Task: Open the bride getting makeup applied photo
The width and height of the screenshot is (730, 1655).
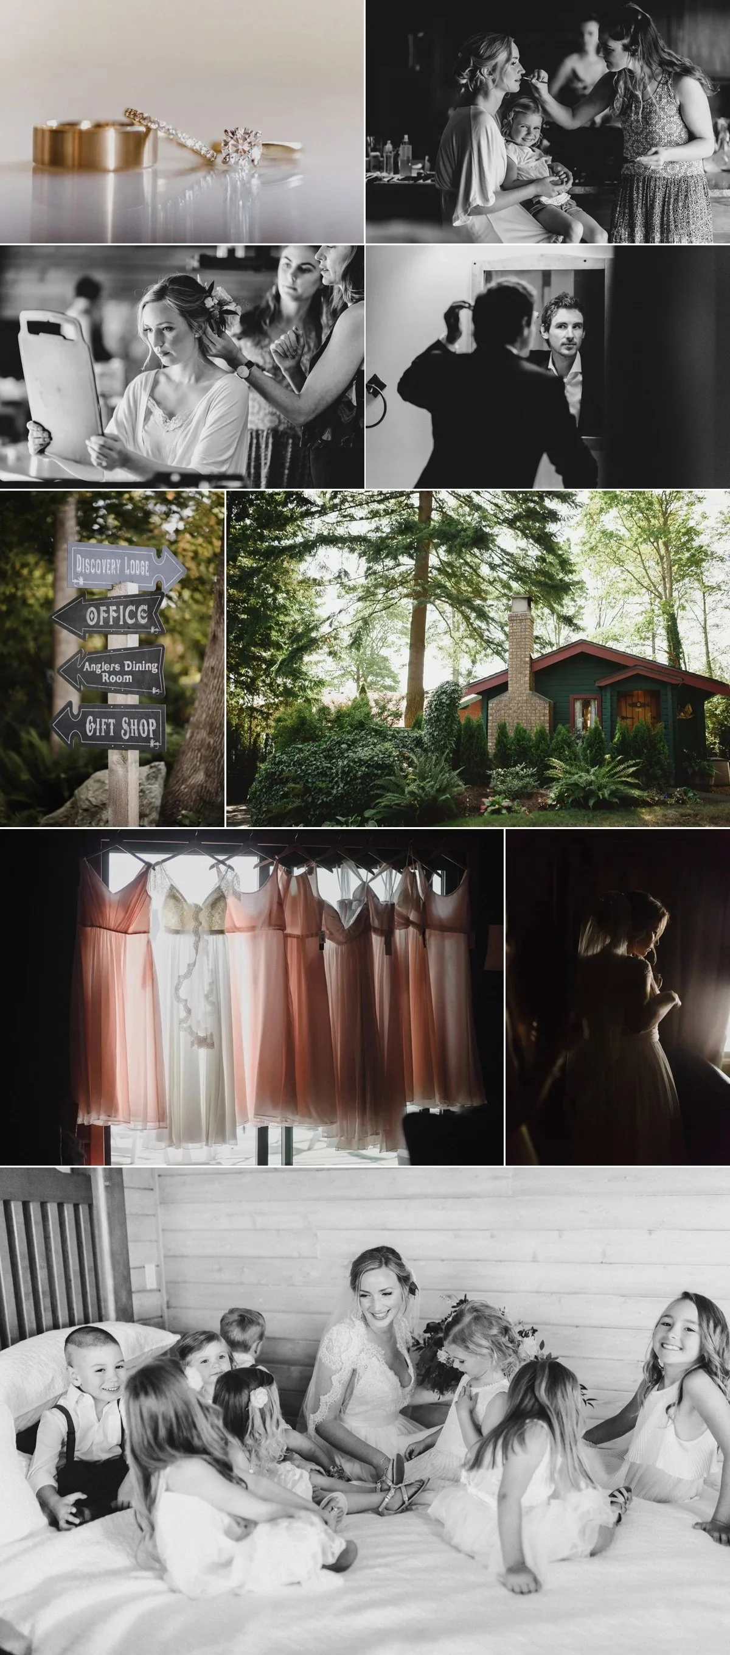Action: click(x=547, y=121)
